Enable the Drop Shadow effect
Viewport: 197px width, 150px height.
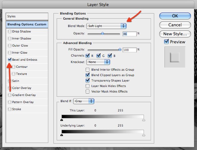click(x=10, y=31)
